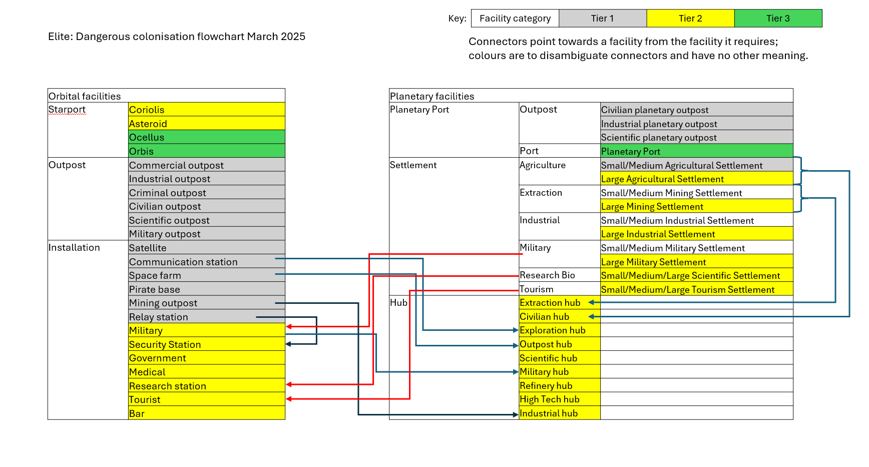This screenshot has height=467, width=869.
Task: Click the Tier 3 key swatch
Action: [x=778, y=18]
